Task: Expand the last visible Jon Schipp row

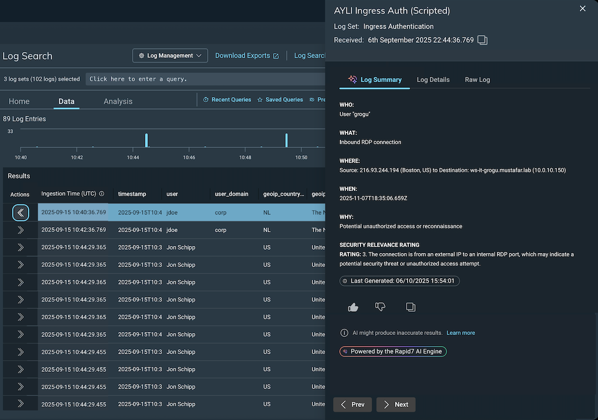Action: pyautogui.click(x=20, y=404)
